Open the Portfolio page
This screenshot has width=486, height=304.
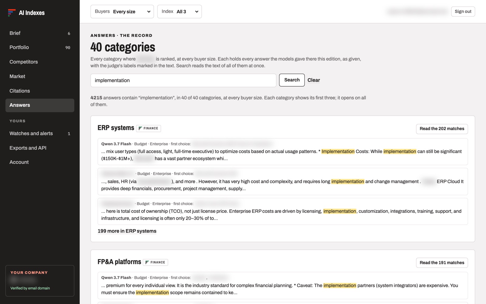click(40, 47)
